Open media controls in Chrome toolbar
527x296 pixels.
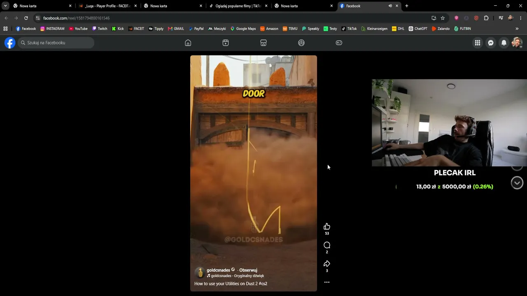pyautogui.click(x=501, y=18)
